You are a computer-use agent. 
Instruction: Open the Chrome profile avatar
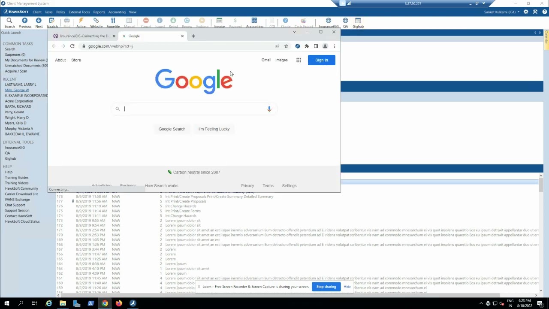tap(325, 46)
